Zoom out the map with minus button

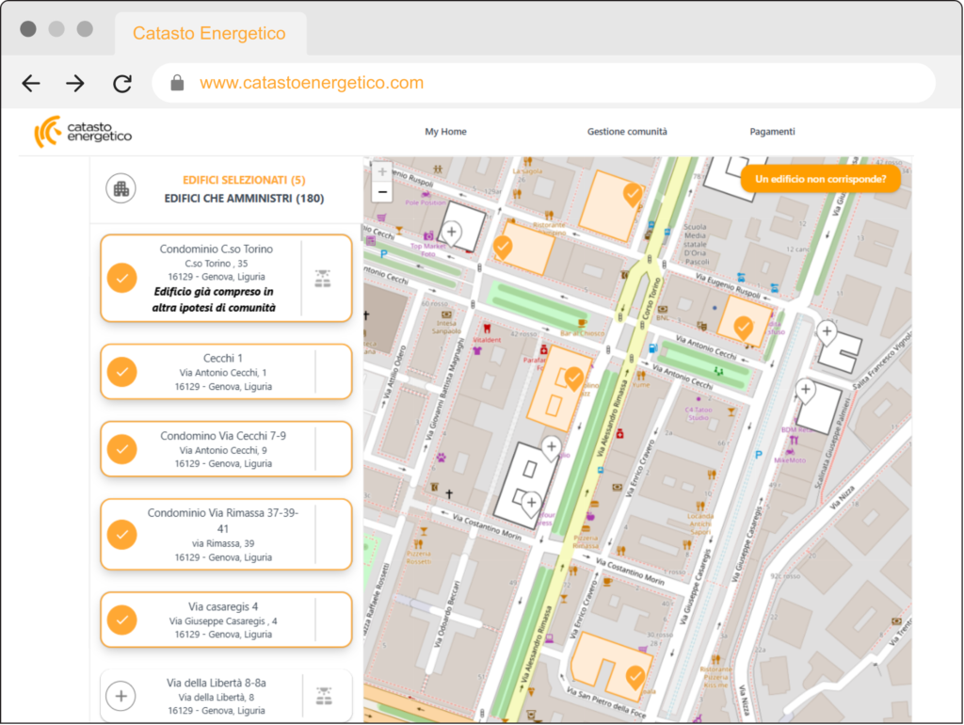(382, 192)
